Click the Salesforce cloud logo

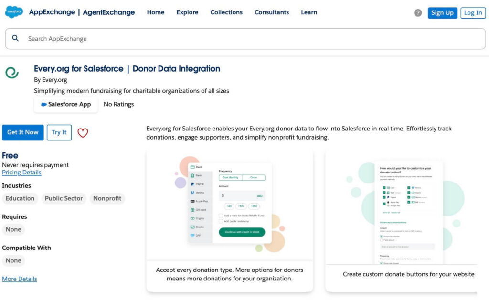pos(14,12)
